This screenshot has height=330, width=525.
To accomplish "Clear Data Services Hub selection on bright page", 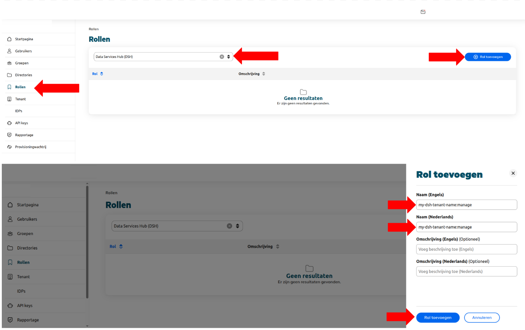I will click(x=222, y=57).
